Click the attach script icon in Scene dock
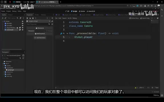The width and height of the screenshot is (164, 102). [x=20, y=18]
